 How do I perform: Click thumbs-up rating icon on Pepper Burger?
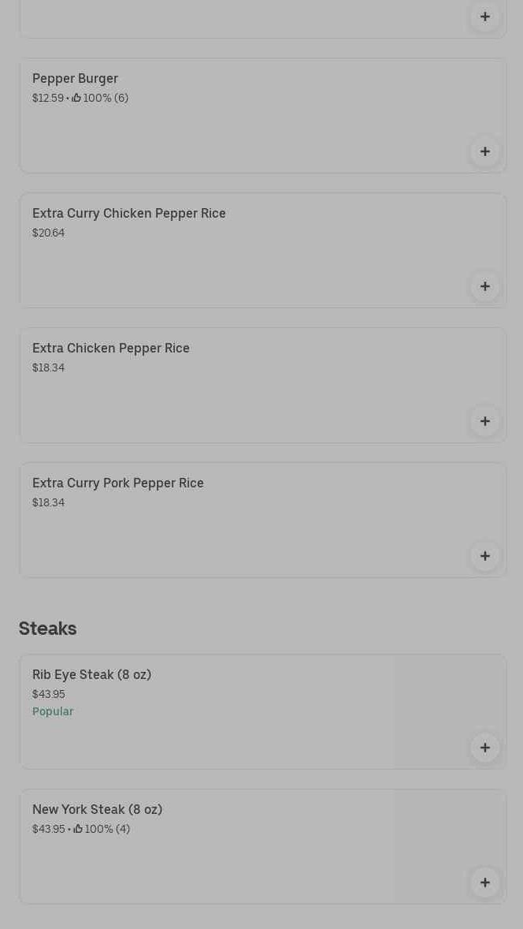[76, 99]
